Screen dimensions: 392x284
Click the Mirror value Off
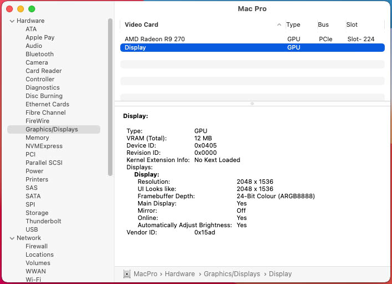241,210
